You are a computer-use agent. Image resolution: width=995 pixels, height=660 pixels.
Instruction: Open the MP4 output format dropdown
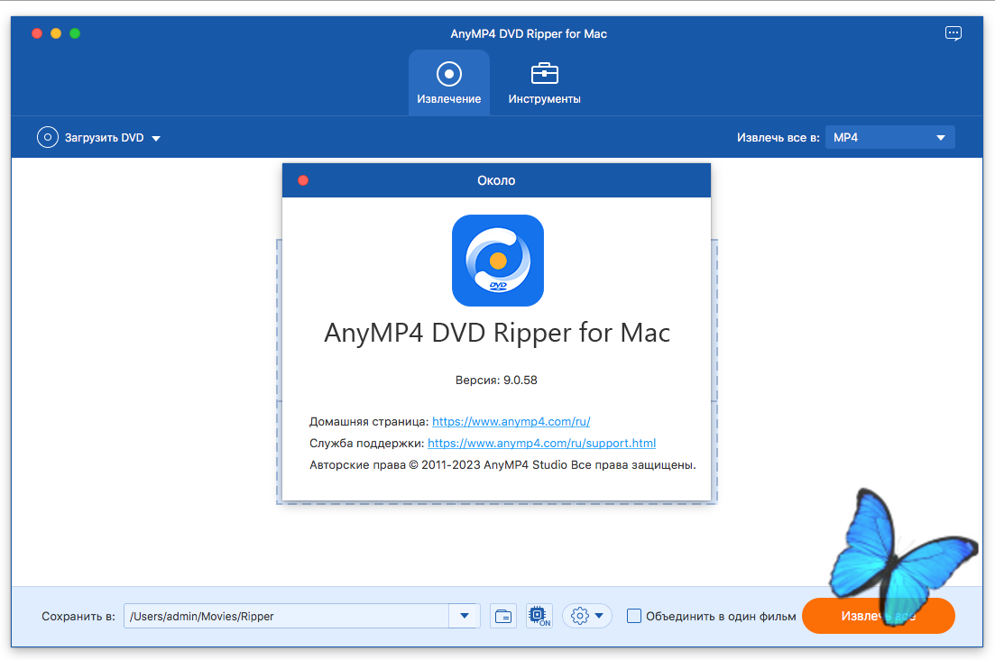tap(889, 138)
